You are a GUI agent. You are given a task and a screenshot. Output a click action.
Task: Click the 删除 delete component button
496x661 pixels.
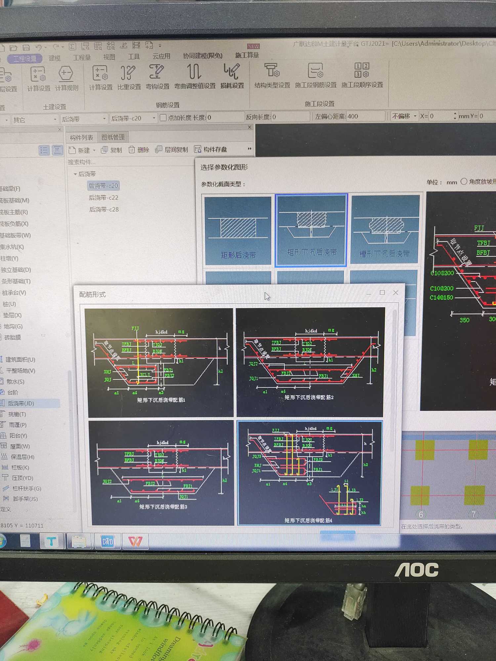139,150
